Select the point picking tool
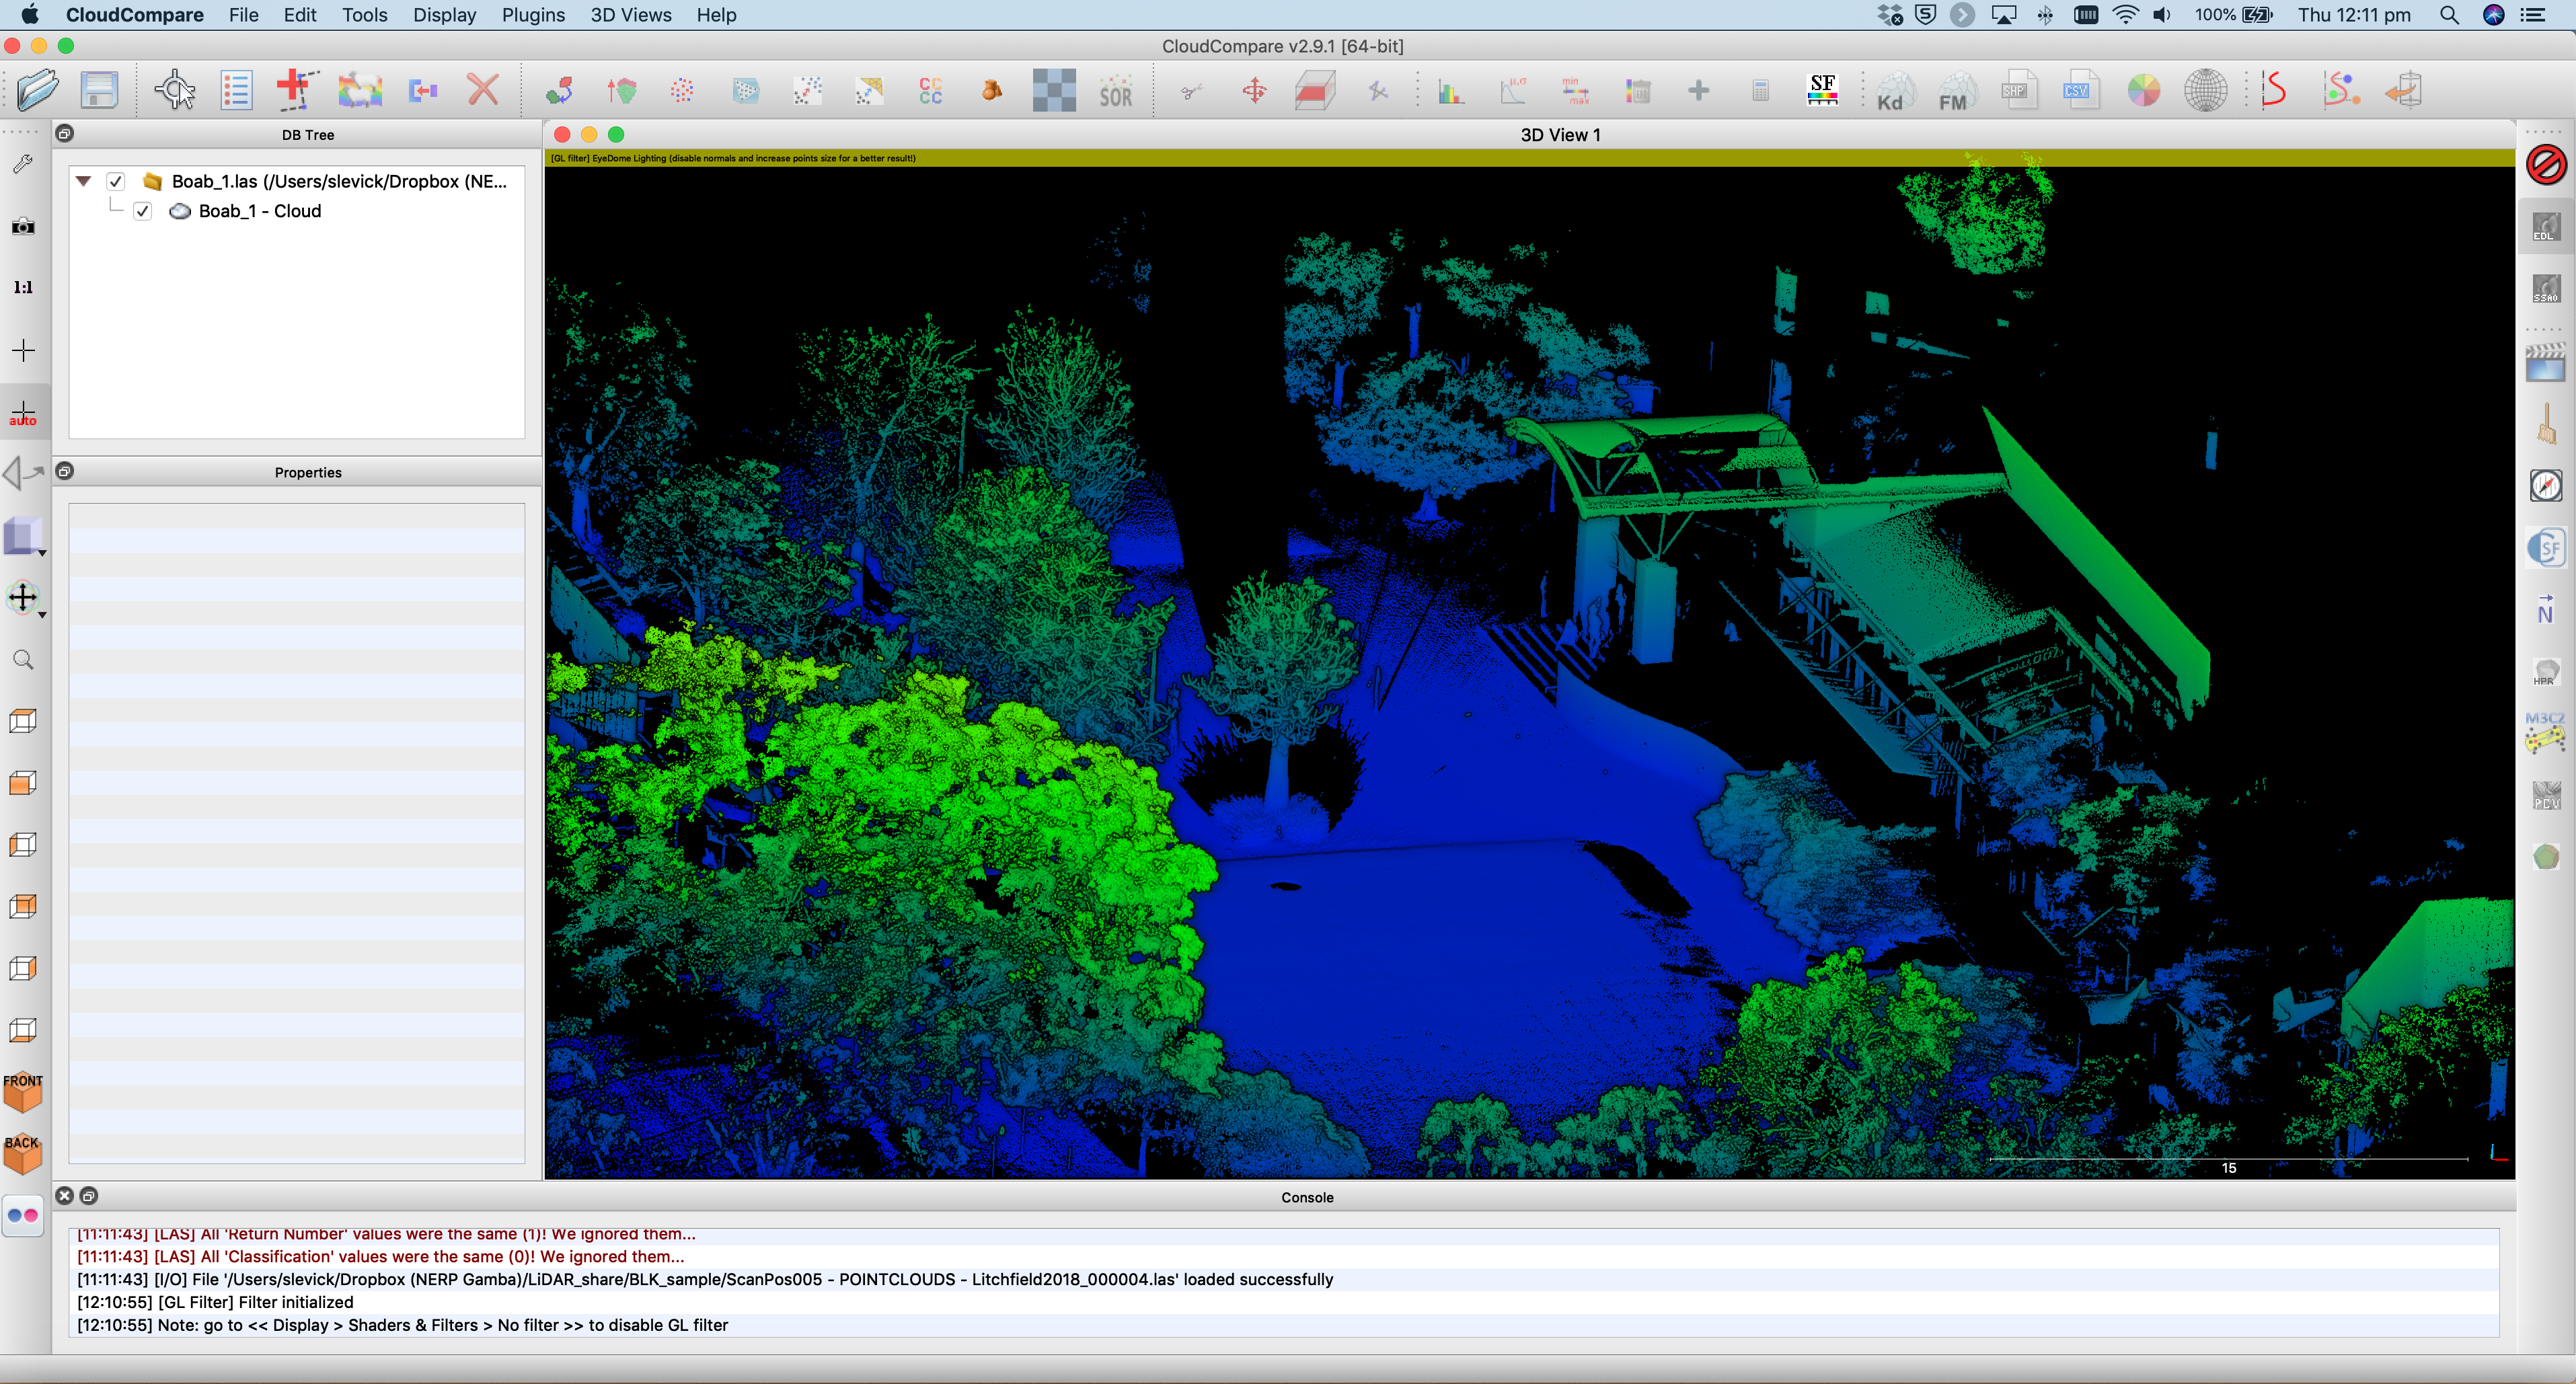Image resolution: width=2576 pixels, height=1384 pixels. [175, 90]
